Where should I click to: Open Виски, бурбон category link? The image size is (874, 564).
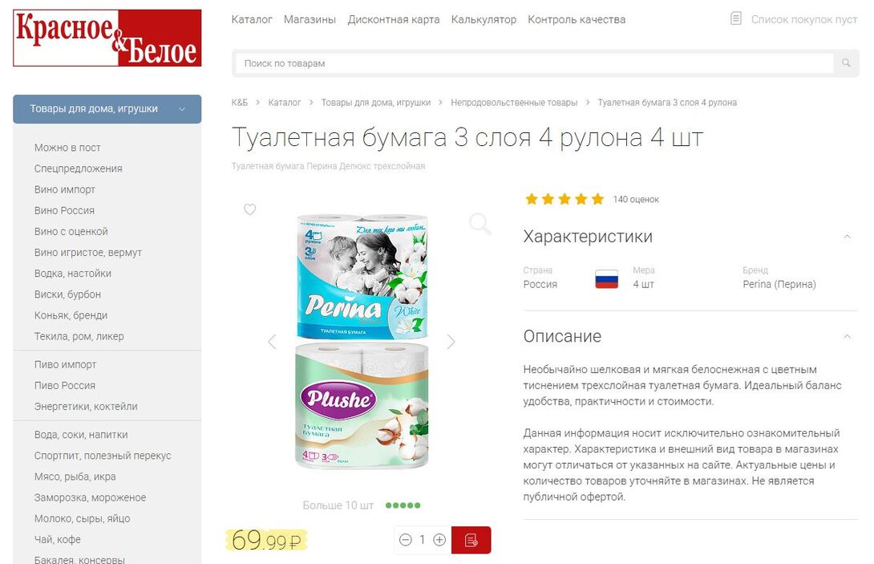67,294
